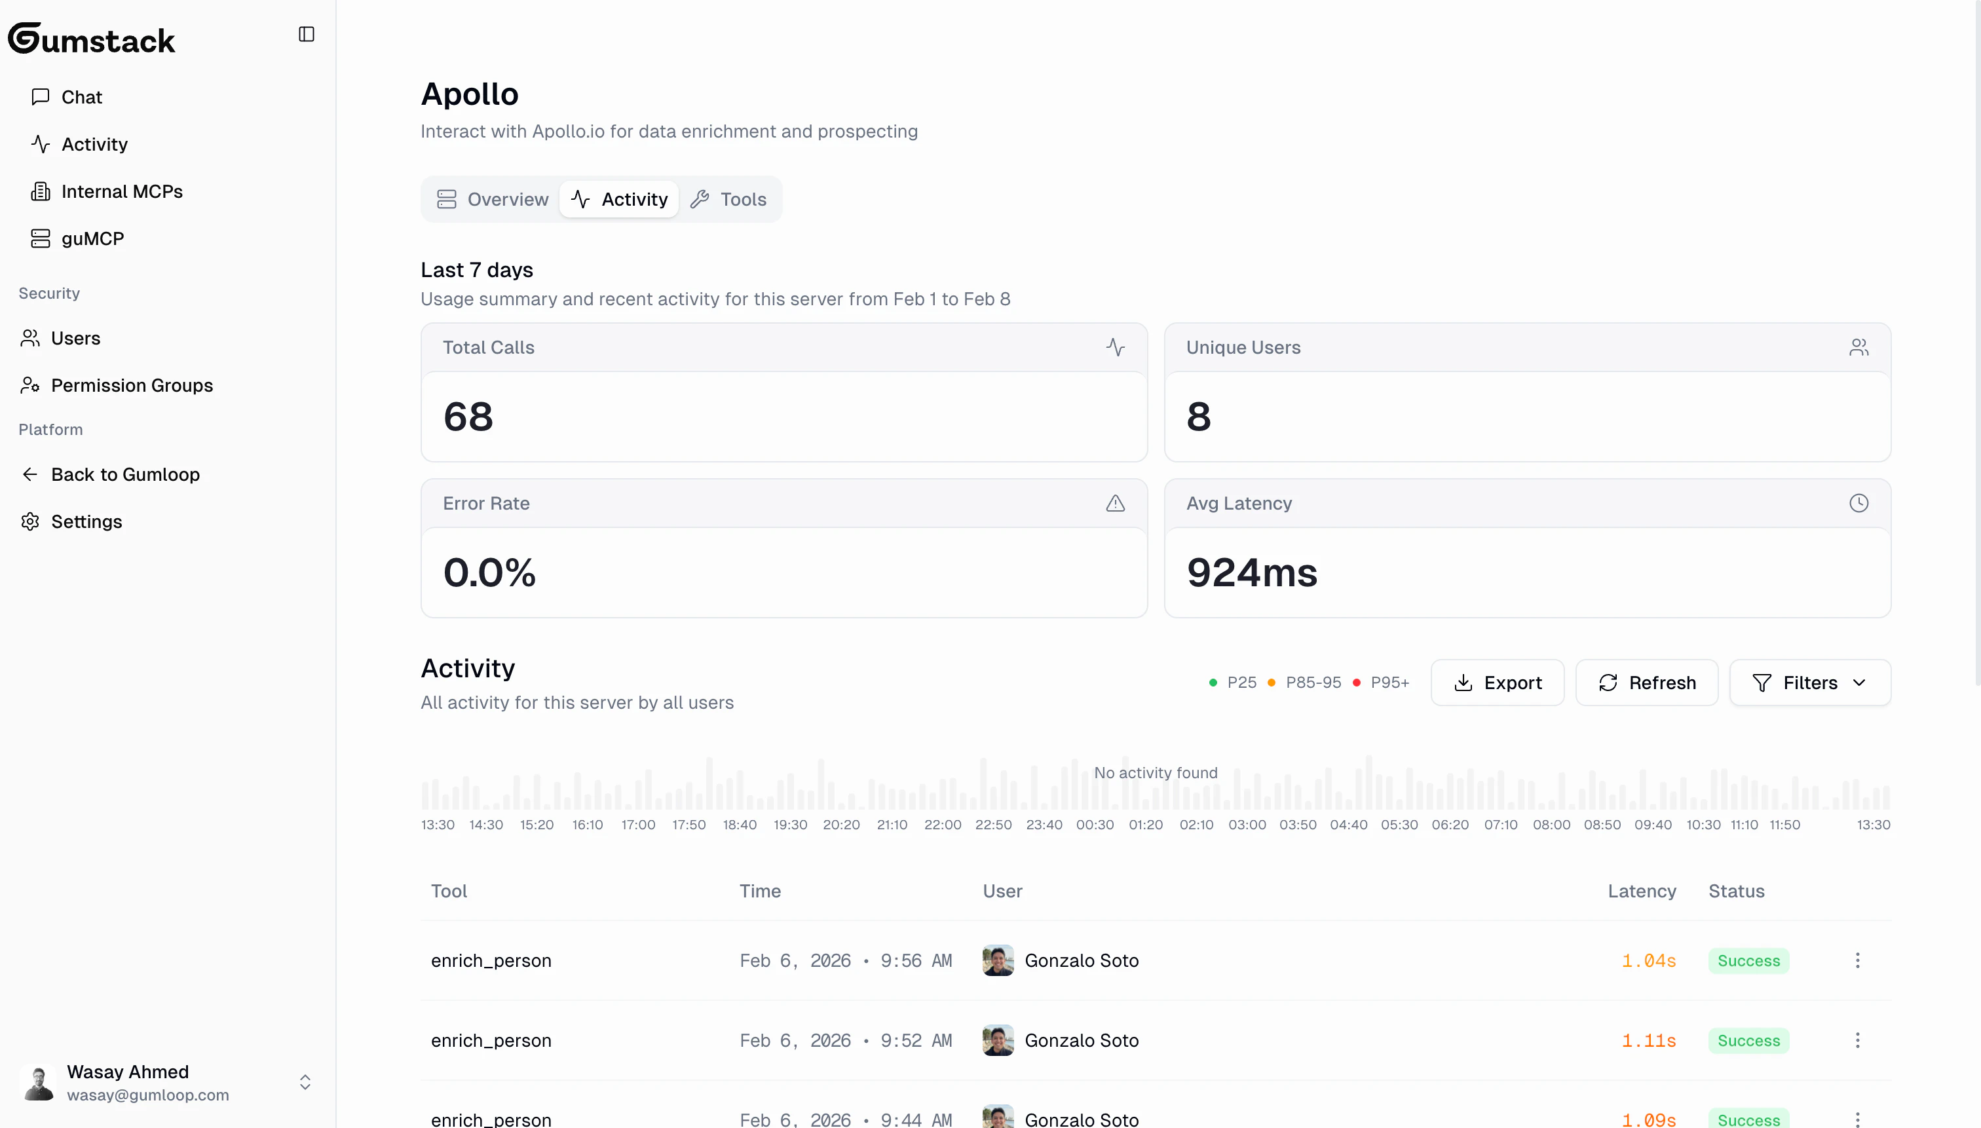
Task: Toggle the P85-95 latency legend dot
Action: point(1273,682)
